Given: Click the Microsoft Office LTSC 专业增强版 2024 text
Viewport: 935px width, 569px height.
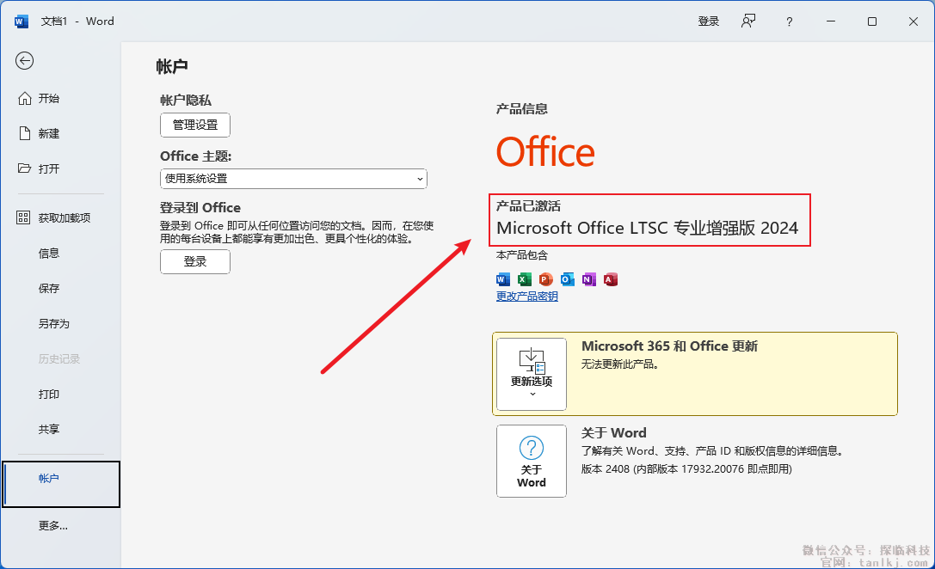Looking at the screenshot, I should [x=647, y=228].
